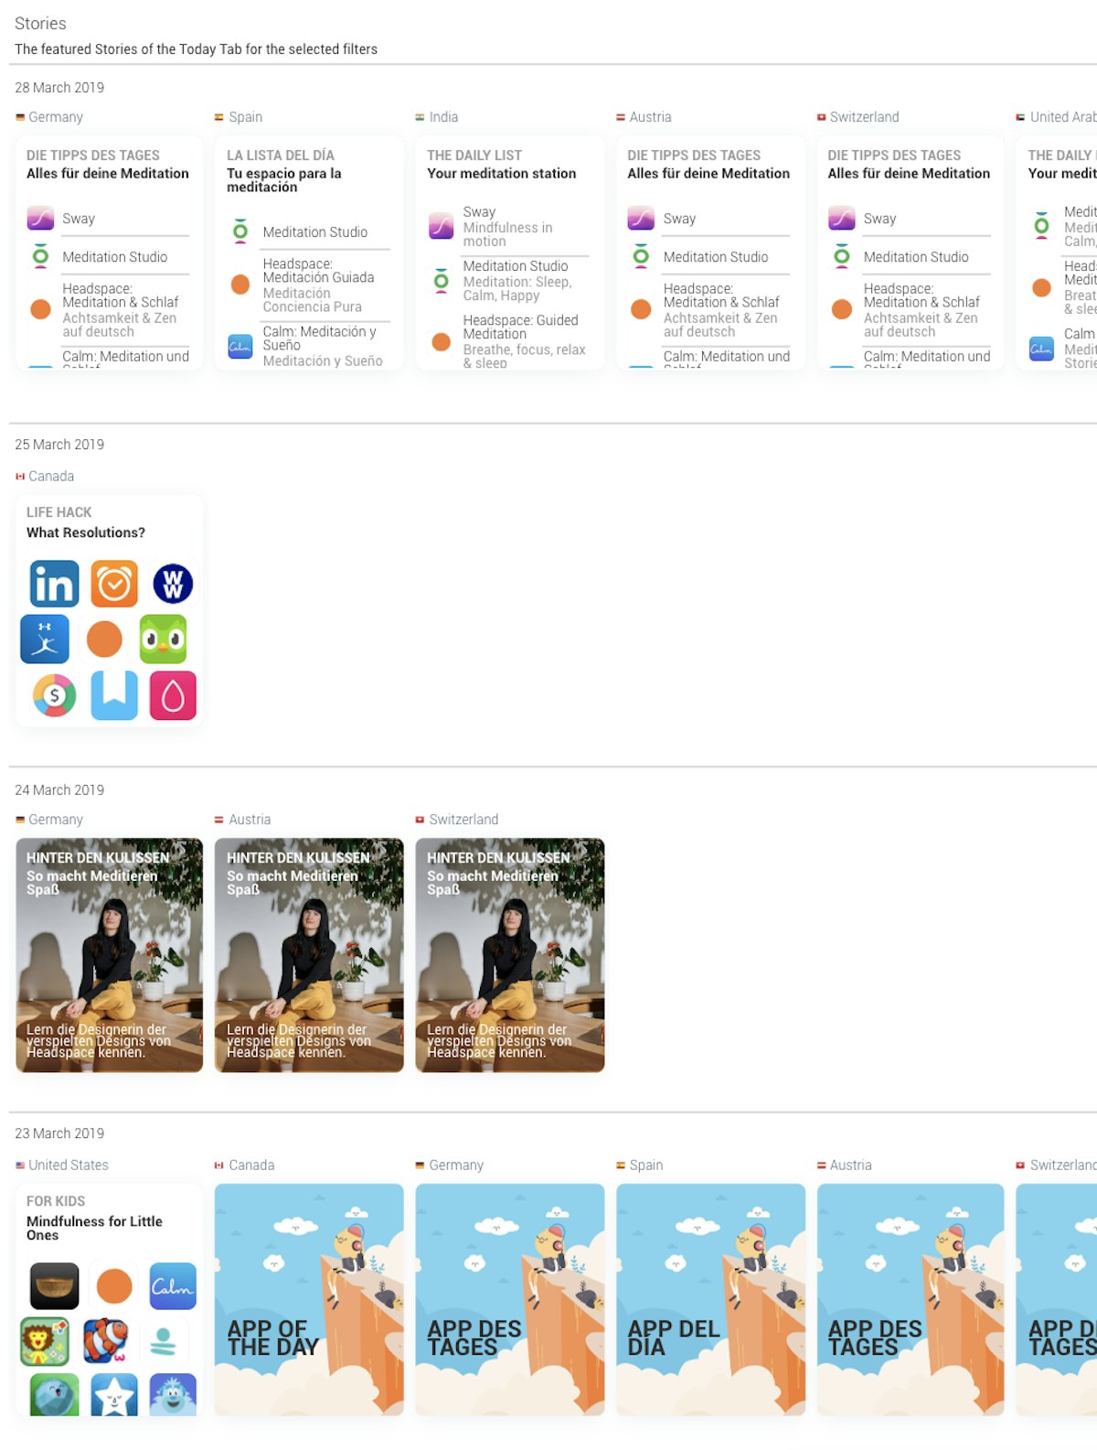Screen dimensions: 1097x1450
Task: Click the Calm icon in Mindfulness for Little Ones
Action: coord(172,1285)
